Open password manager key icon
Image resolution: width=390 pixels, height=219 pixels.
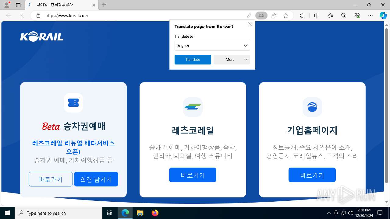pyautogui.click(x=249, y=16)
